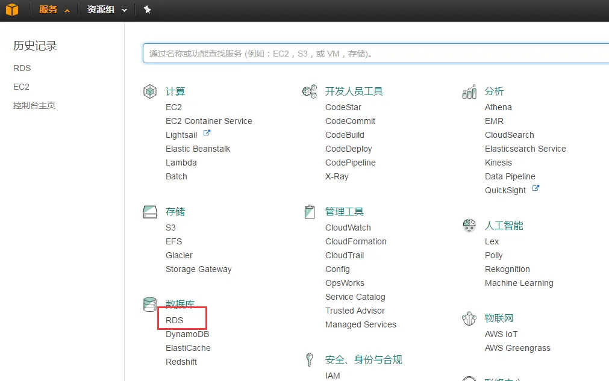Open Lambda service

point(181,163)
